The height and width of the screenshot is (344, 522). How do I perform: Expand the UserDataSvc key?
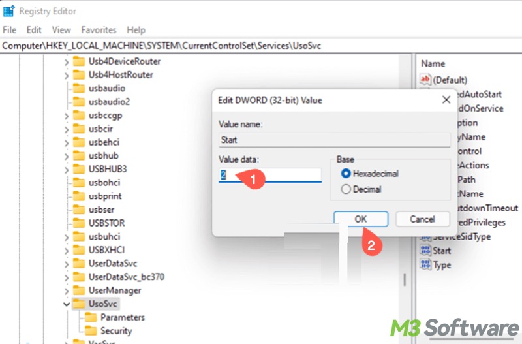[67, 264]
